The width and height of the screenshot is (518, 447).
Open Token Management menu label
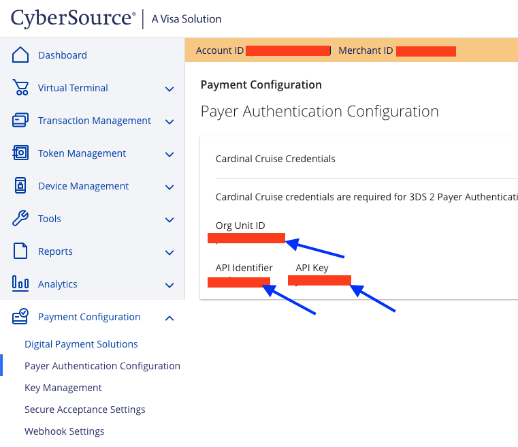pos(82,153)
